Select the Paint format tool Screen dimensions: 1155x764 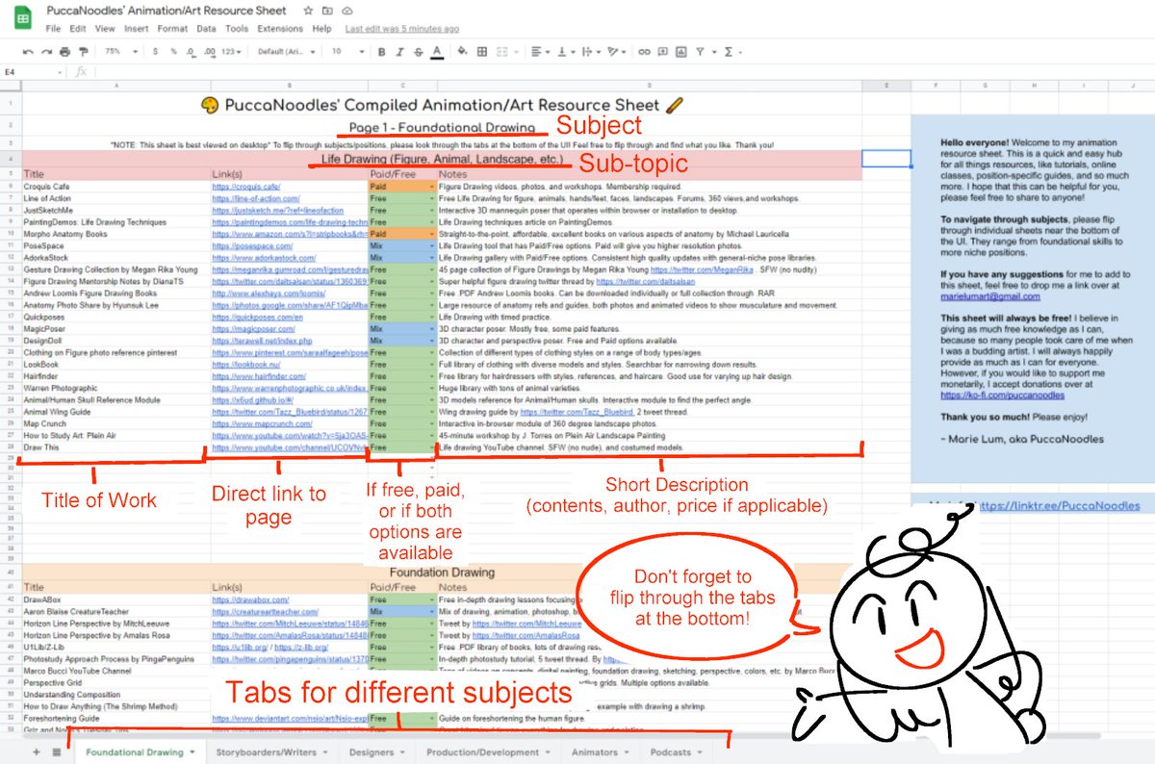click(x=83, y=51)
